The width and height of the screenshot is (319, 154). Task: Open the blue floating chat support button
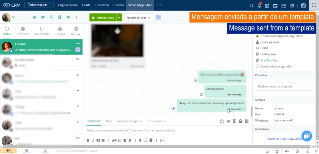306,136
